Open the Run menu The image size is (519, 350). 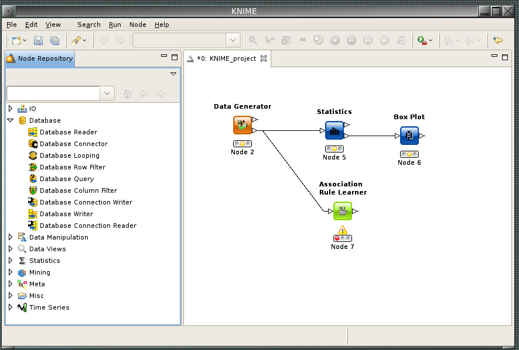coord(115,25)
